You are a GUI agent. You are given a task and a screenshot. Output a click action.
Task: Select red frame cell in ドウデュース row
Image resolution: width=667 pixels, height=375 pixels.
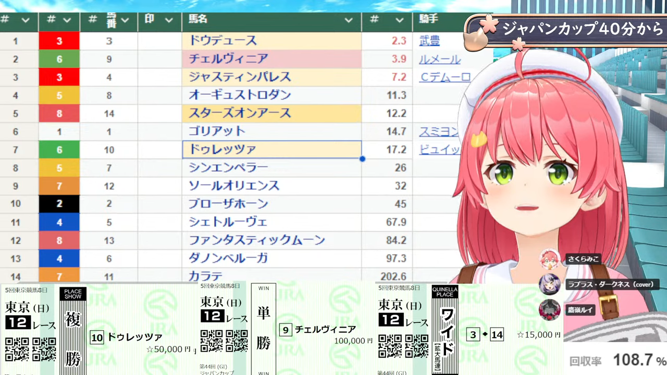coord(59,41)
